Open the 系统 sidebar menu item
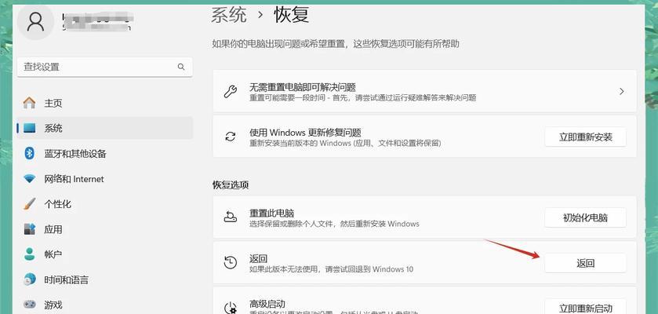 pos(104,128)
